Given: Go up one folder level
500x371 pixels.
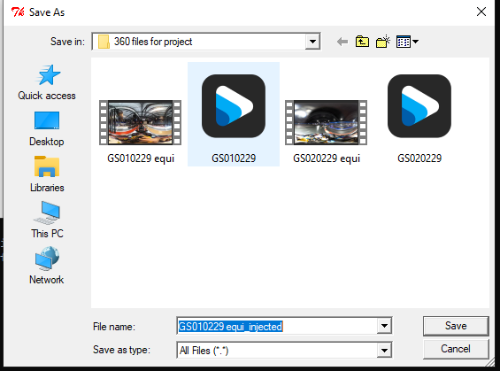Looking at the screenshot, I should click(x=362, y=42).
